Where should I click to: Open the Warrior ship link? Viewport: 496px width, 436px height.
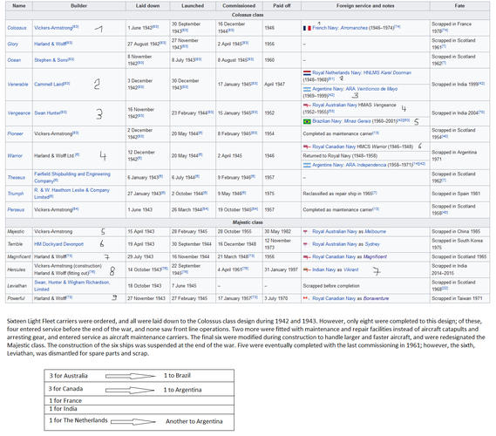coord(15,156)
